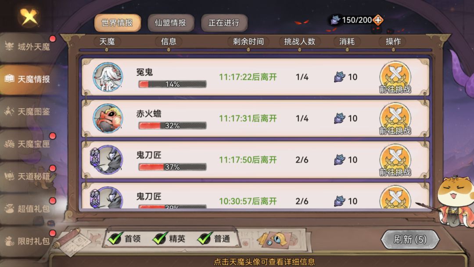Tap the 冤鬼 demon portrait

point(108,77)
